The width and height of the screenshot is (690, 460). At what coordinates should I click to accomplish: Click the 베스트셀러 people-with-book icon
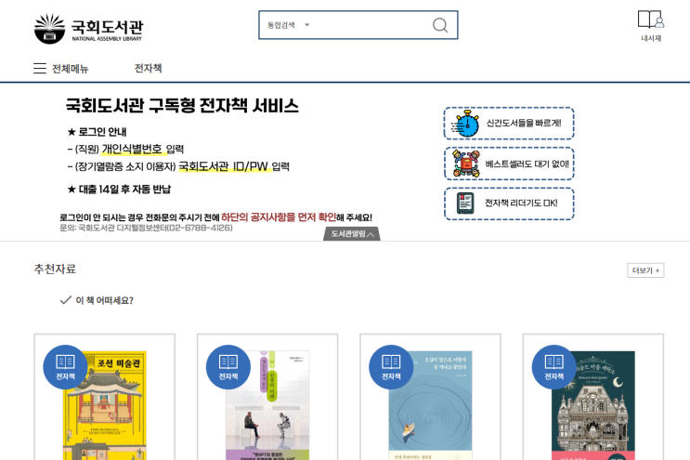coord(466,164)
